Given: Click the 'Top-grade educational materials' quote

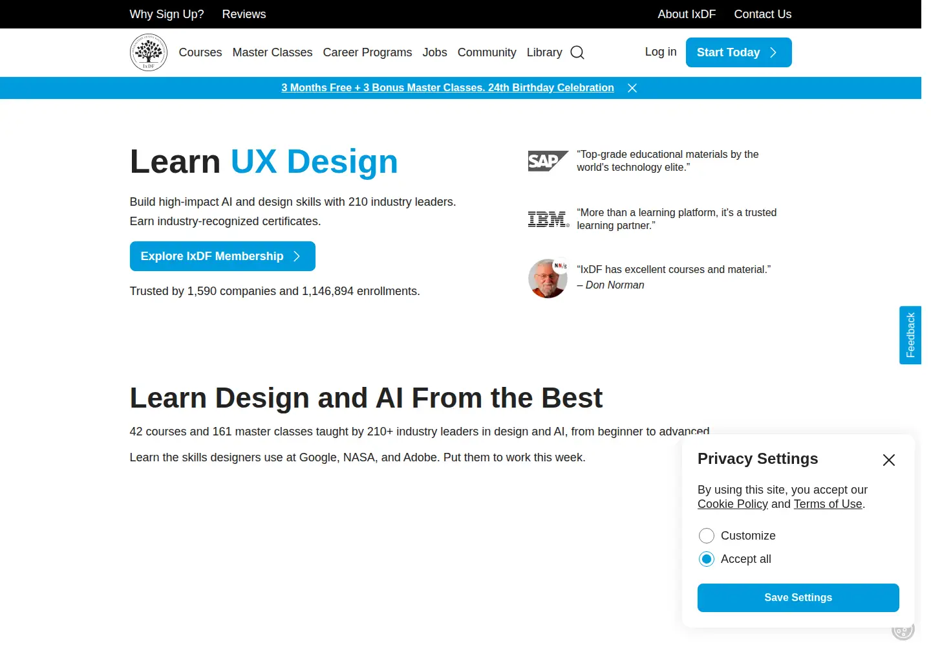Looking at the screenshot, I should tap(668, 161).
